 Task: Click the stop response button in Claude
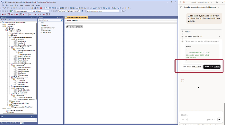(219, 120)
